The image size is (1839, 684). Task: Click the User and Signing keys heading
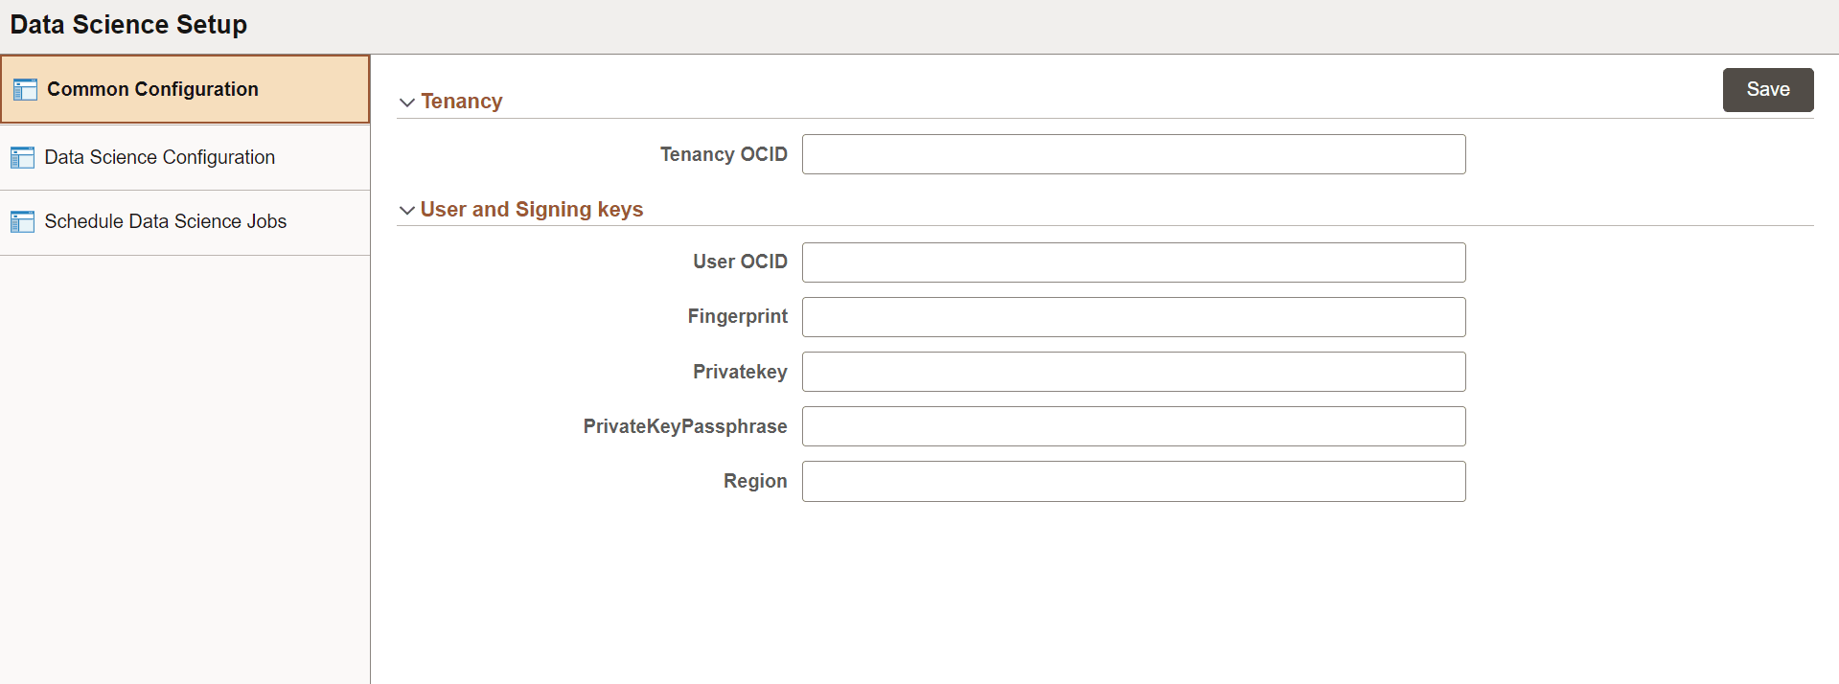coord(533,209)
